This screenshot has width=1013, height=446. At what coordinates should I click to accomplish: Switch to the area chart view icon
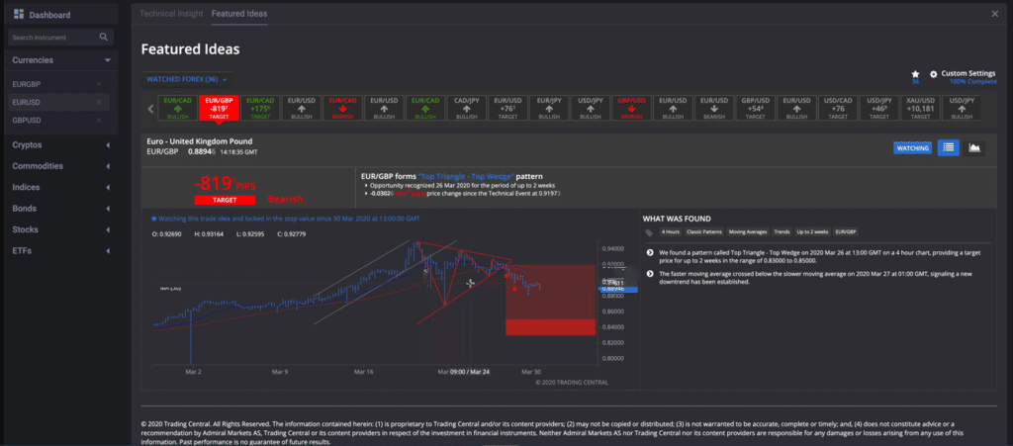(x=974, y=147)
